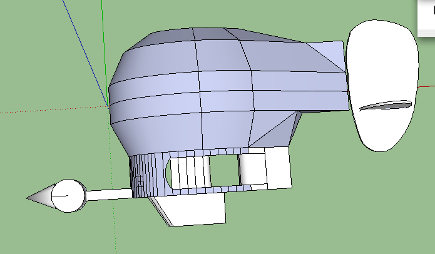
Task: Select the triangular face at hull's rear top
Action: (329, 53)
